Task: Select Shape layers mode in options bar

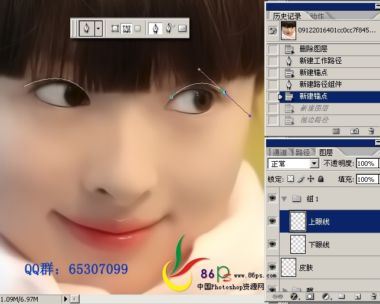Action: coord(115,28)
